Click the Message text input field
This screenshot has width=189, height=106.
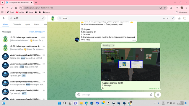pos(115,95)
